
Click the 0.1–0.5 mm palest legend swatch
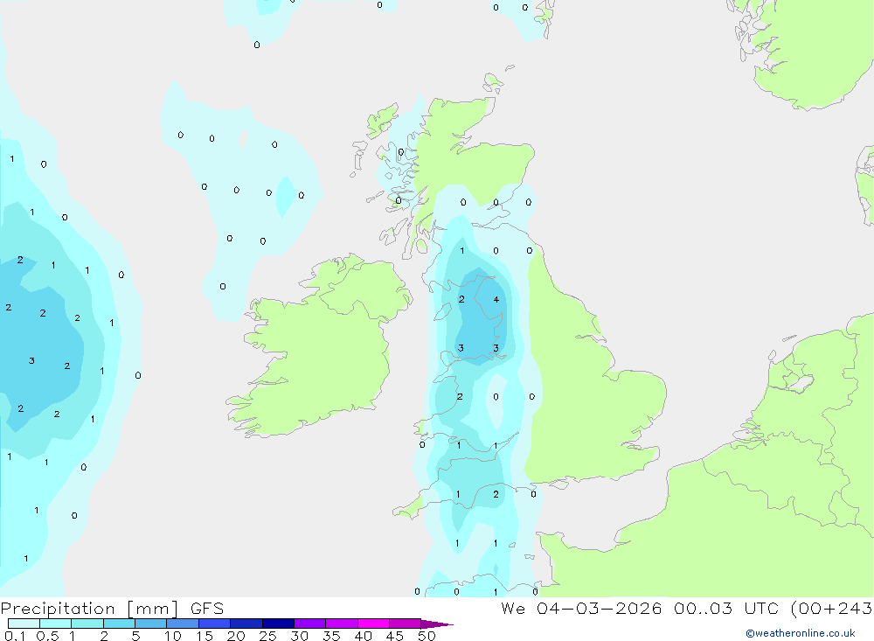(24, 624)
